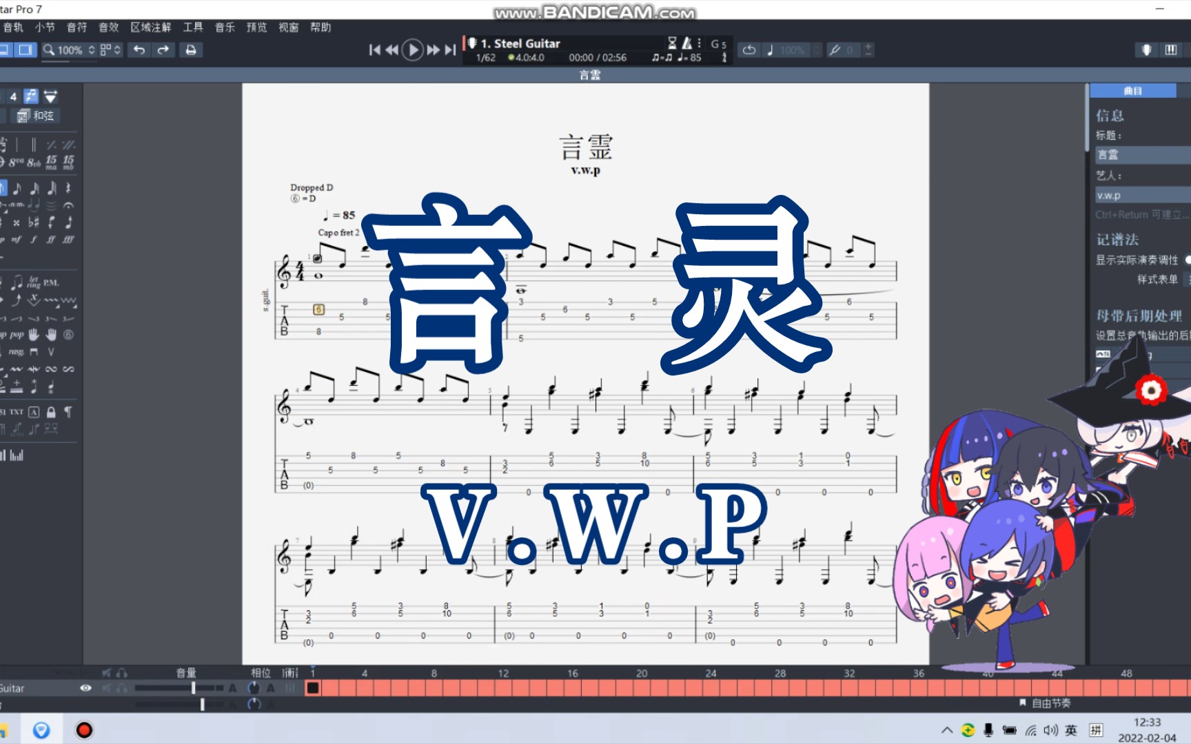Open the design mode triangle icon
Image resolution: width=1191 pixels, height=744 pixels.
(50, 96)
